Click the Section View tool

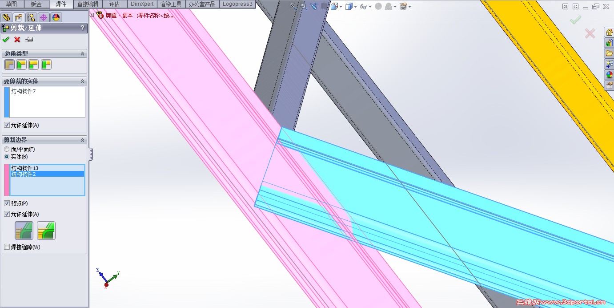click(325, 6)
